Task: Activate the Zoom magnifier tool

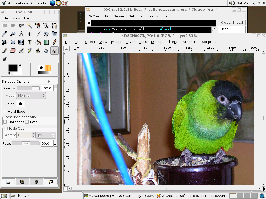Action: click(13, 34)
